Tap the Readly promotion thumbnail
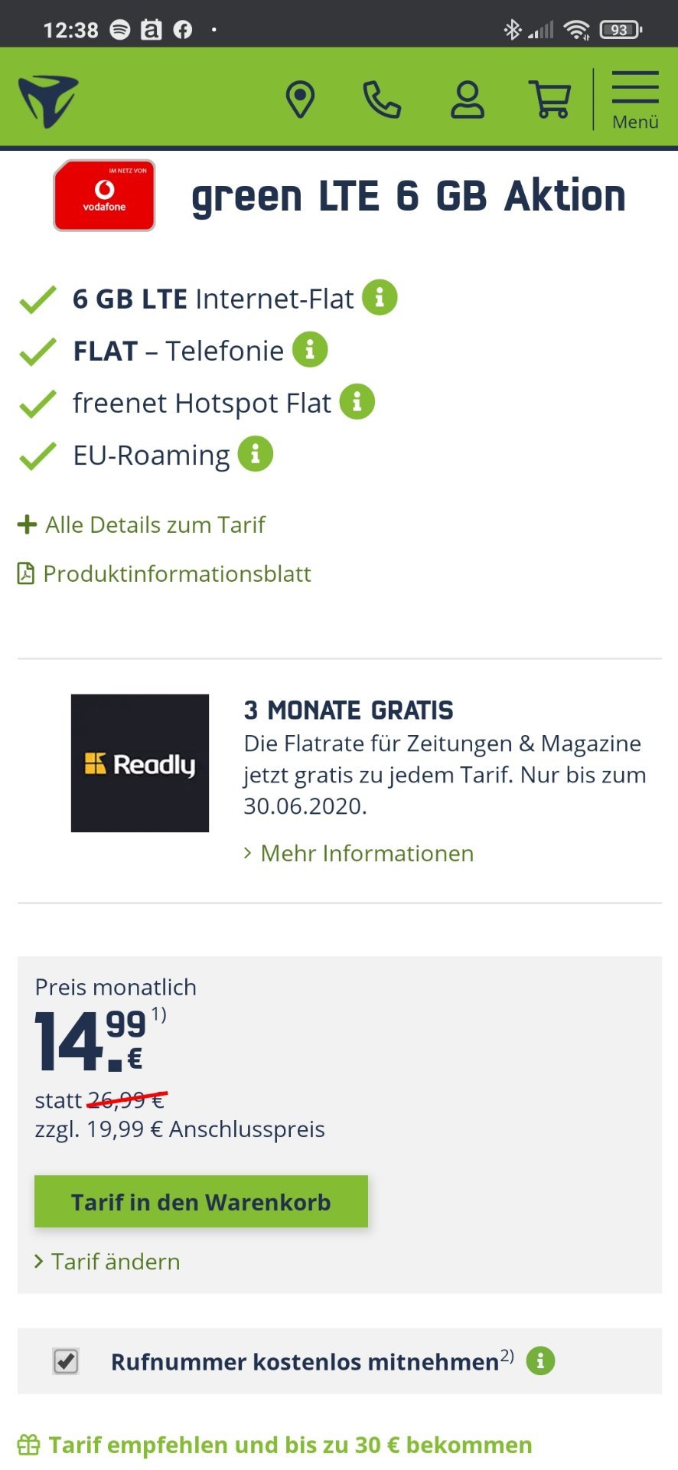Viewport: 678px width, 1470px height. 140,763
